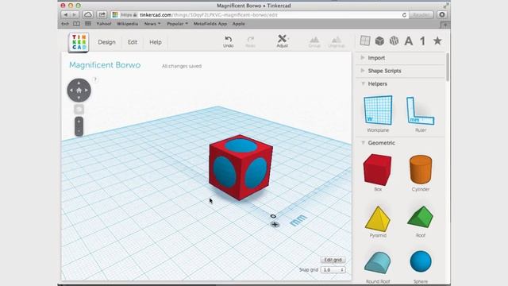The image size is (508, 286).
Task: Click the ruler origin handle
Action: [x=273, y=216]
